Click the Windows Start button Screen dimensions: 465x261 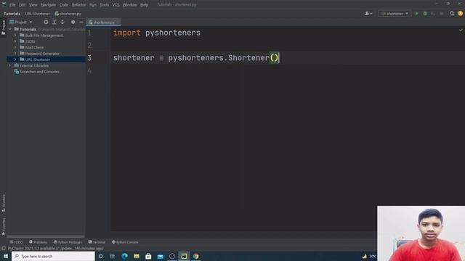(6, 256)
